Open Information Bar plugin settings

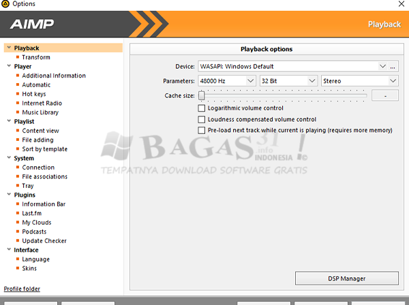click(44, 204)
